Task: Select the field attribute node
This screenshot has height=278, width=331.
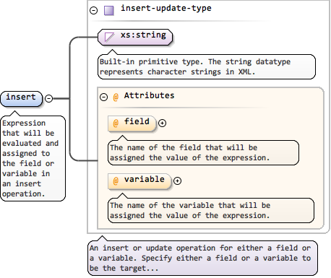Action: [132, 123]
